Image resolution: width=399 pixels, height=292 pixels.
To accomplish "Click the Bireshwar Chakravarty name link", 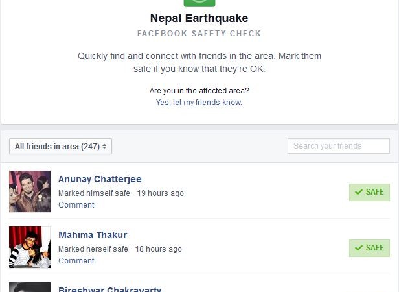I will click(x=109, y=289).
